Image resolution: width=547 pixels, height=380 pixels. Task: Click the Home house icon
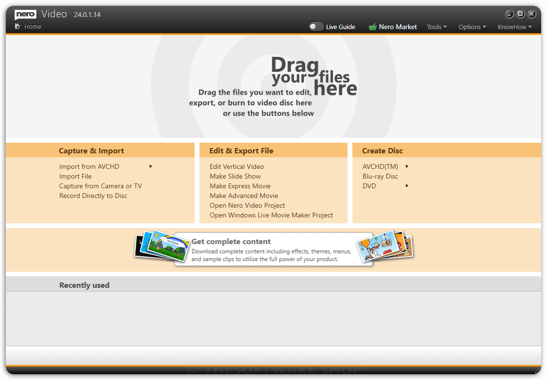coord(17,26)
